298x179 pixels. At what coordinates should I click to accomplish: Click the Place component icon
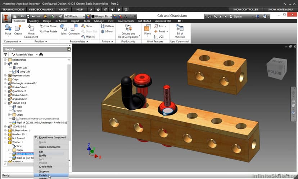pos(8,28)
